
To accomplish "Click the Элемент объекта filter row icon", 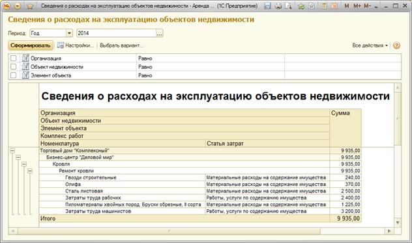I will tap(25, 75).
